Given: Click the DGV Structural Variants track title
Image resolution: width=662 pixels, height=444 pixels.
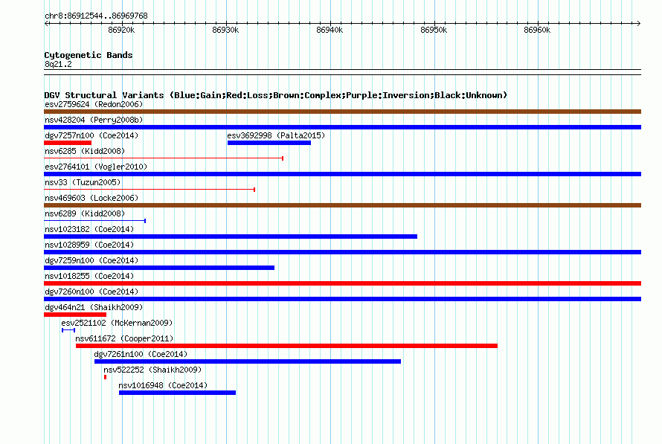Looking at the screenshot, I should (276, 95).
